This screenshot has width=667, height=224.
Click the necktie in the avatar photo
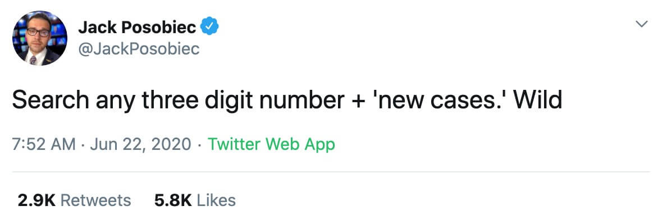click(x=33, y=60)
